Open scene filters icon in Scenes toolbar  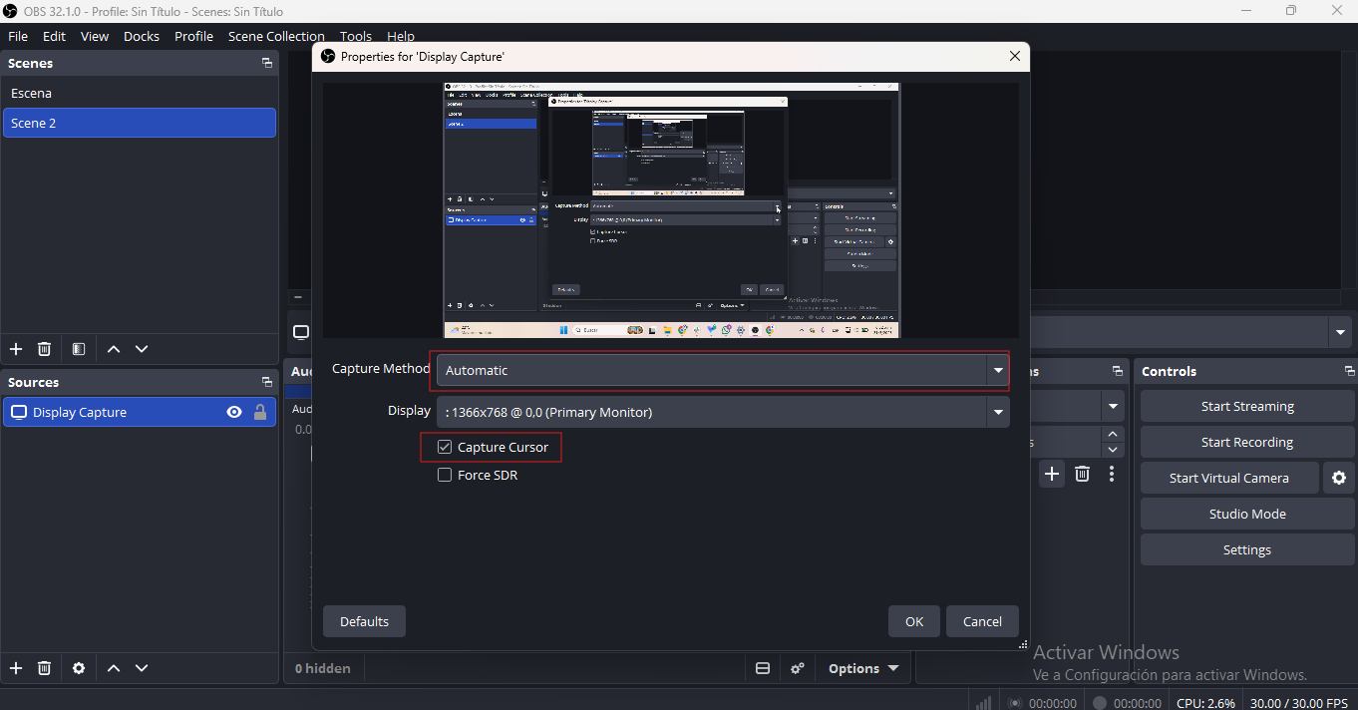point(79,349)
